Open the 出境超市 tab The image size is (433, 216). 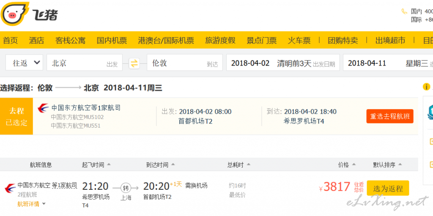pyautogui.click(x=390, y=40)
